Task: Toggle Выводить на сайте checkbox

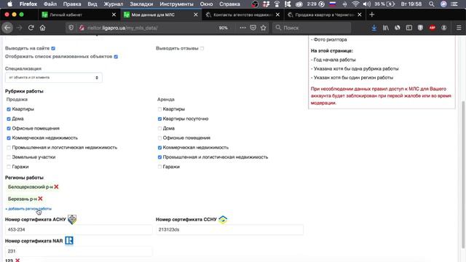Action: pos(53,48)
